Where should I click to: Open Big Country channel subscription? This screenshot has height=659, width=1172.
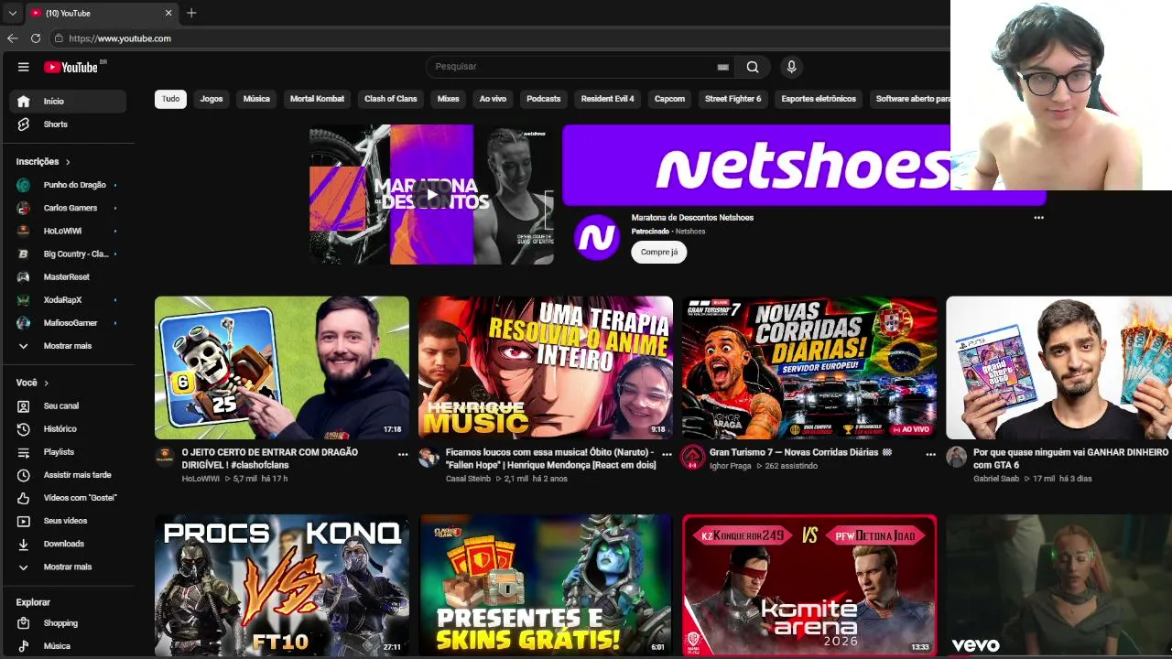pos(68,254)
